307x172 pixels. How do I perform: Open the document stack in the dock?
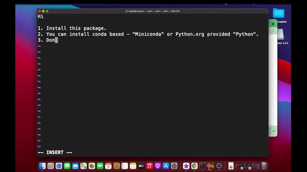tap(231, 166)
